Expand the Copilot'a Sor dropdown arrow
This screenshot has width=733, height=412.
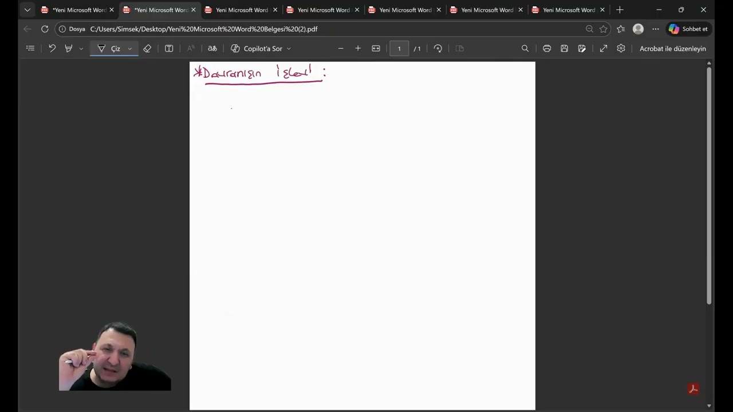tap(289, 49)
